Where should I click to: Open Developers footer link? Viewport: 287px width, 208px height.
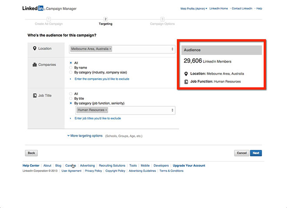pos(161,165)
